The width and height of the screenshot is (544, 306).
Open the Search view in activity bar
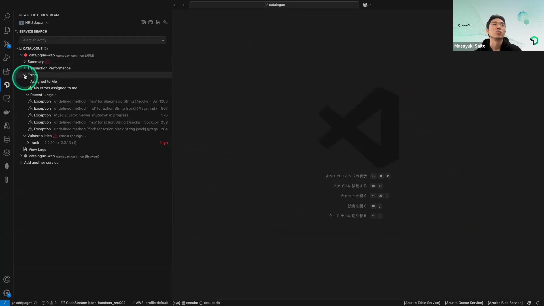7,17
